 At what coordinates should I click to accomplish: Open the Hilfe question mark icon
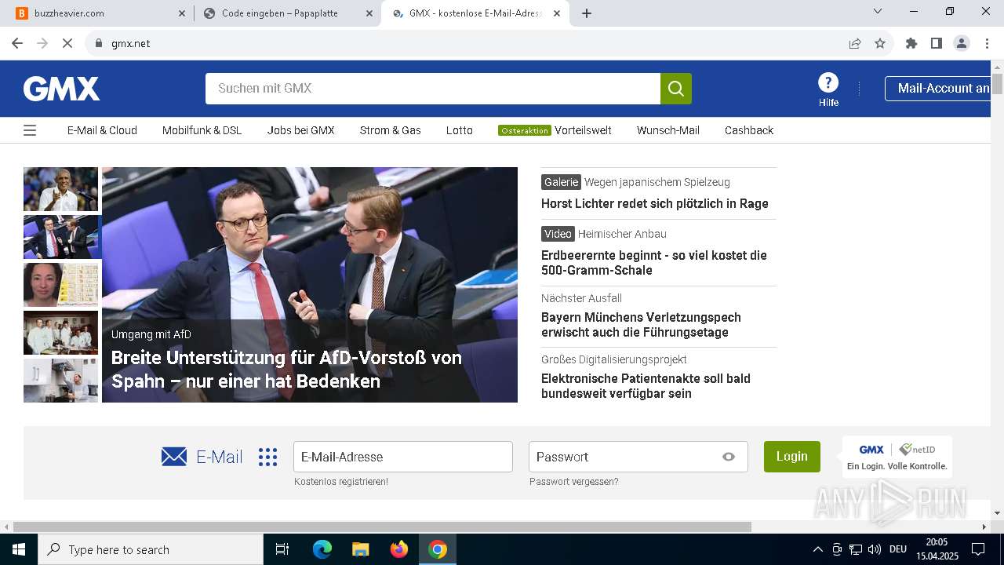click(x=828, y=82)
